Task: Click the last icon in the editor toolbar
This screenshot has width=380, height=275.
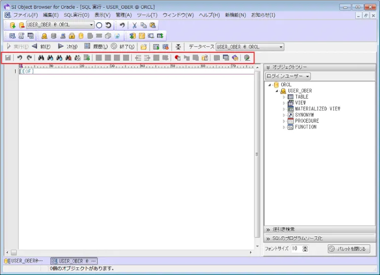Action: 247,58
